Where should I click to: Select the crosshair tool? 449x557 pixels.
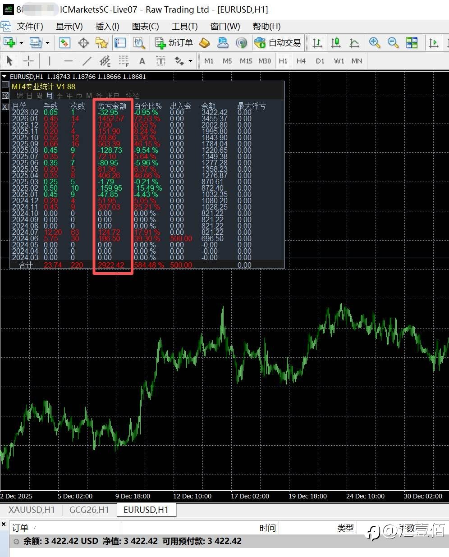28,60
